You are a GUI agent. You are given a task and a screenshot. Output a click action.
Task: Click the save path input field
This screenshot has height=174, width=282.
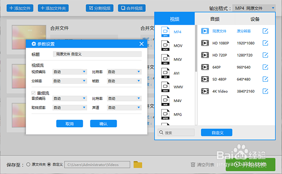pyautogui.click(x=97, y=164)
